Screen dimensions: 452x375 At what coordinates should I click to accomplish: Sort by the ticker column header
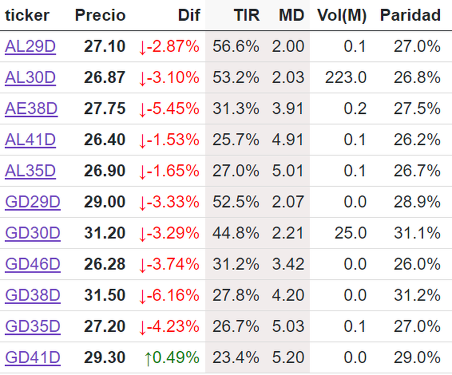[27, 15]
